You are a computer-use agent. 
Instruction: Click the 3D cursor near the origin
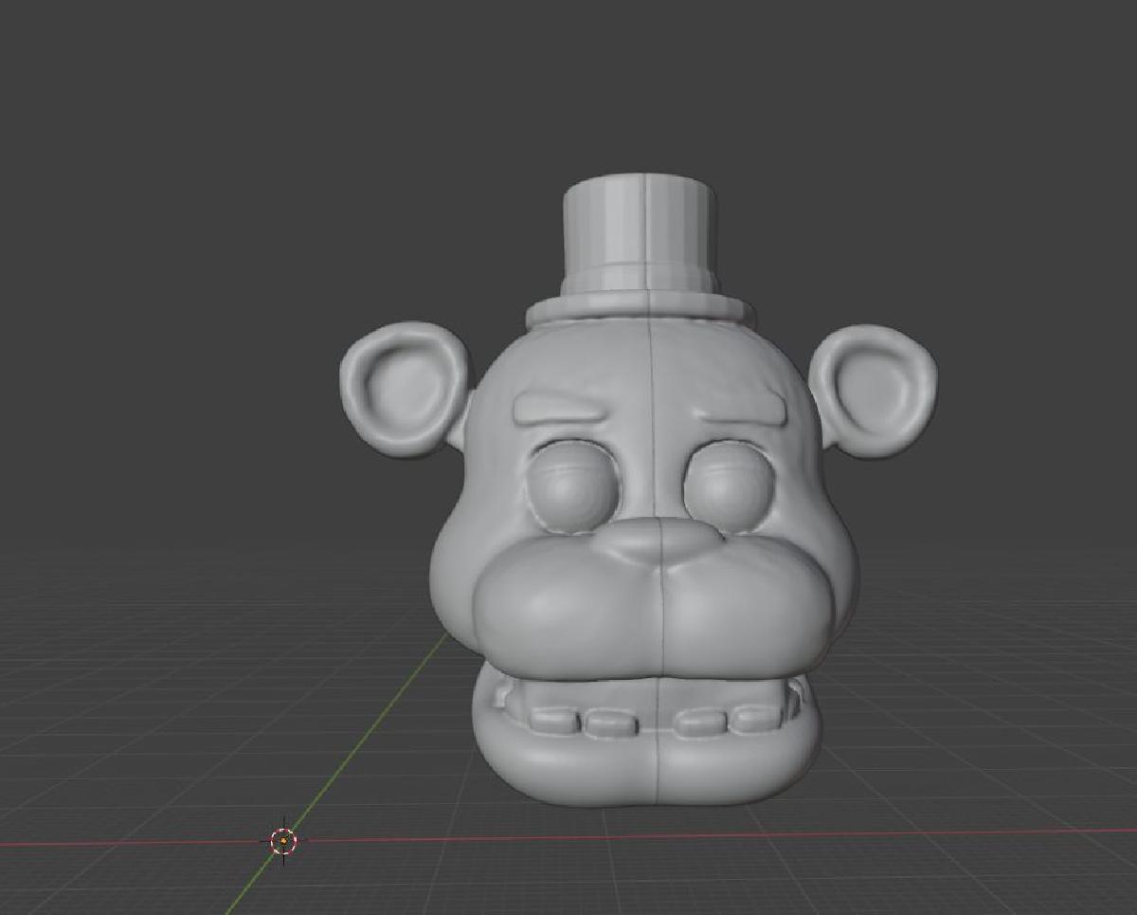point(281,840)
